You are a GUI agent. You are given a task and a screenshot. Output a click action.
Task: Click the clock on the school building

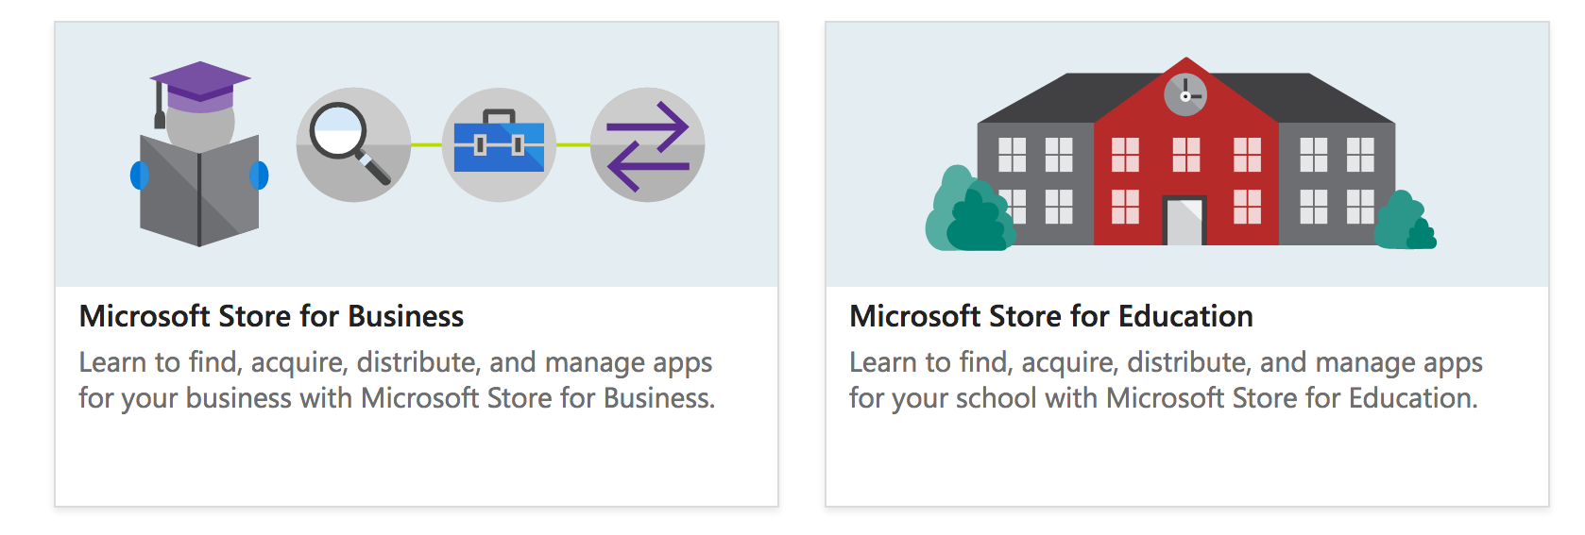click(1185, 95)
